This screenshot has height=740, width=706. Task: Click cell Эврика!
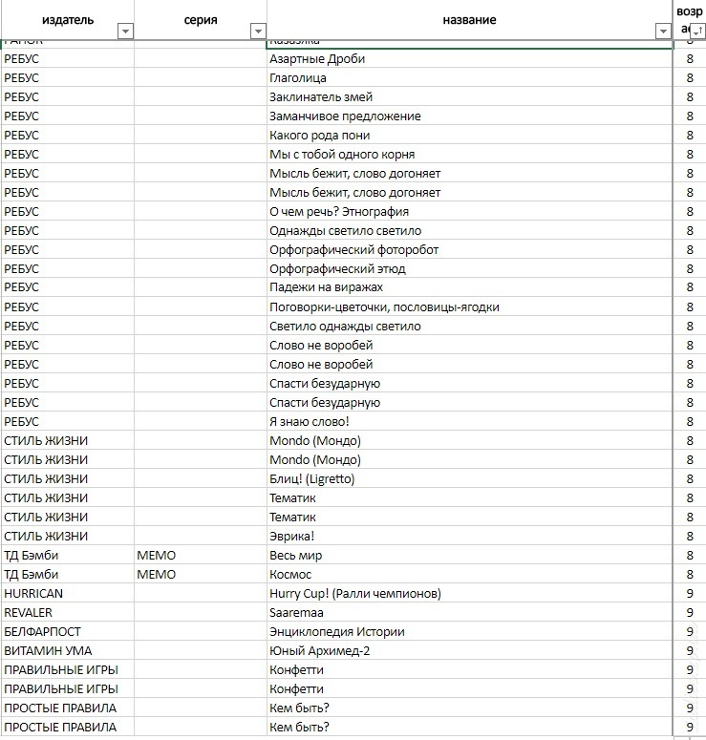point(469,536)
